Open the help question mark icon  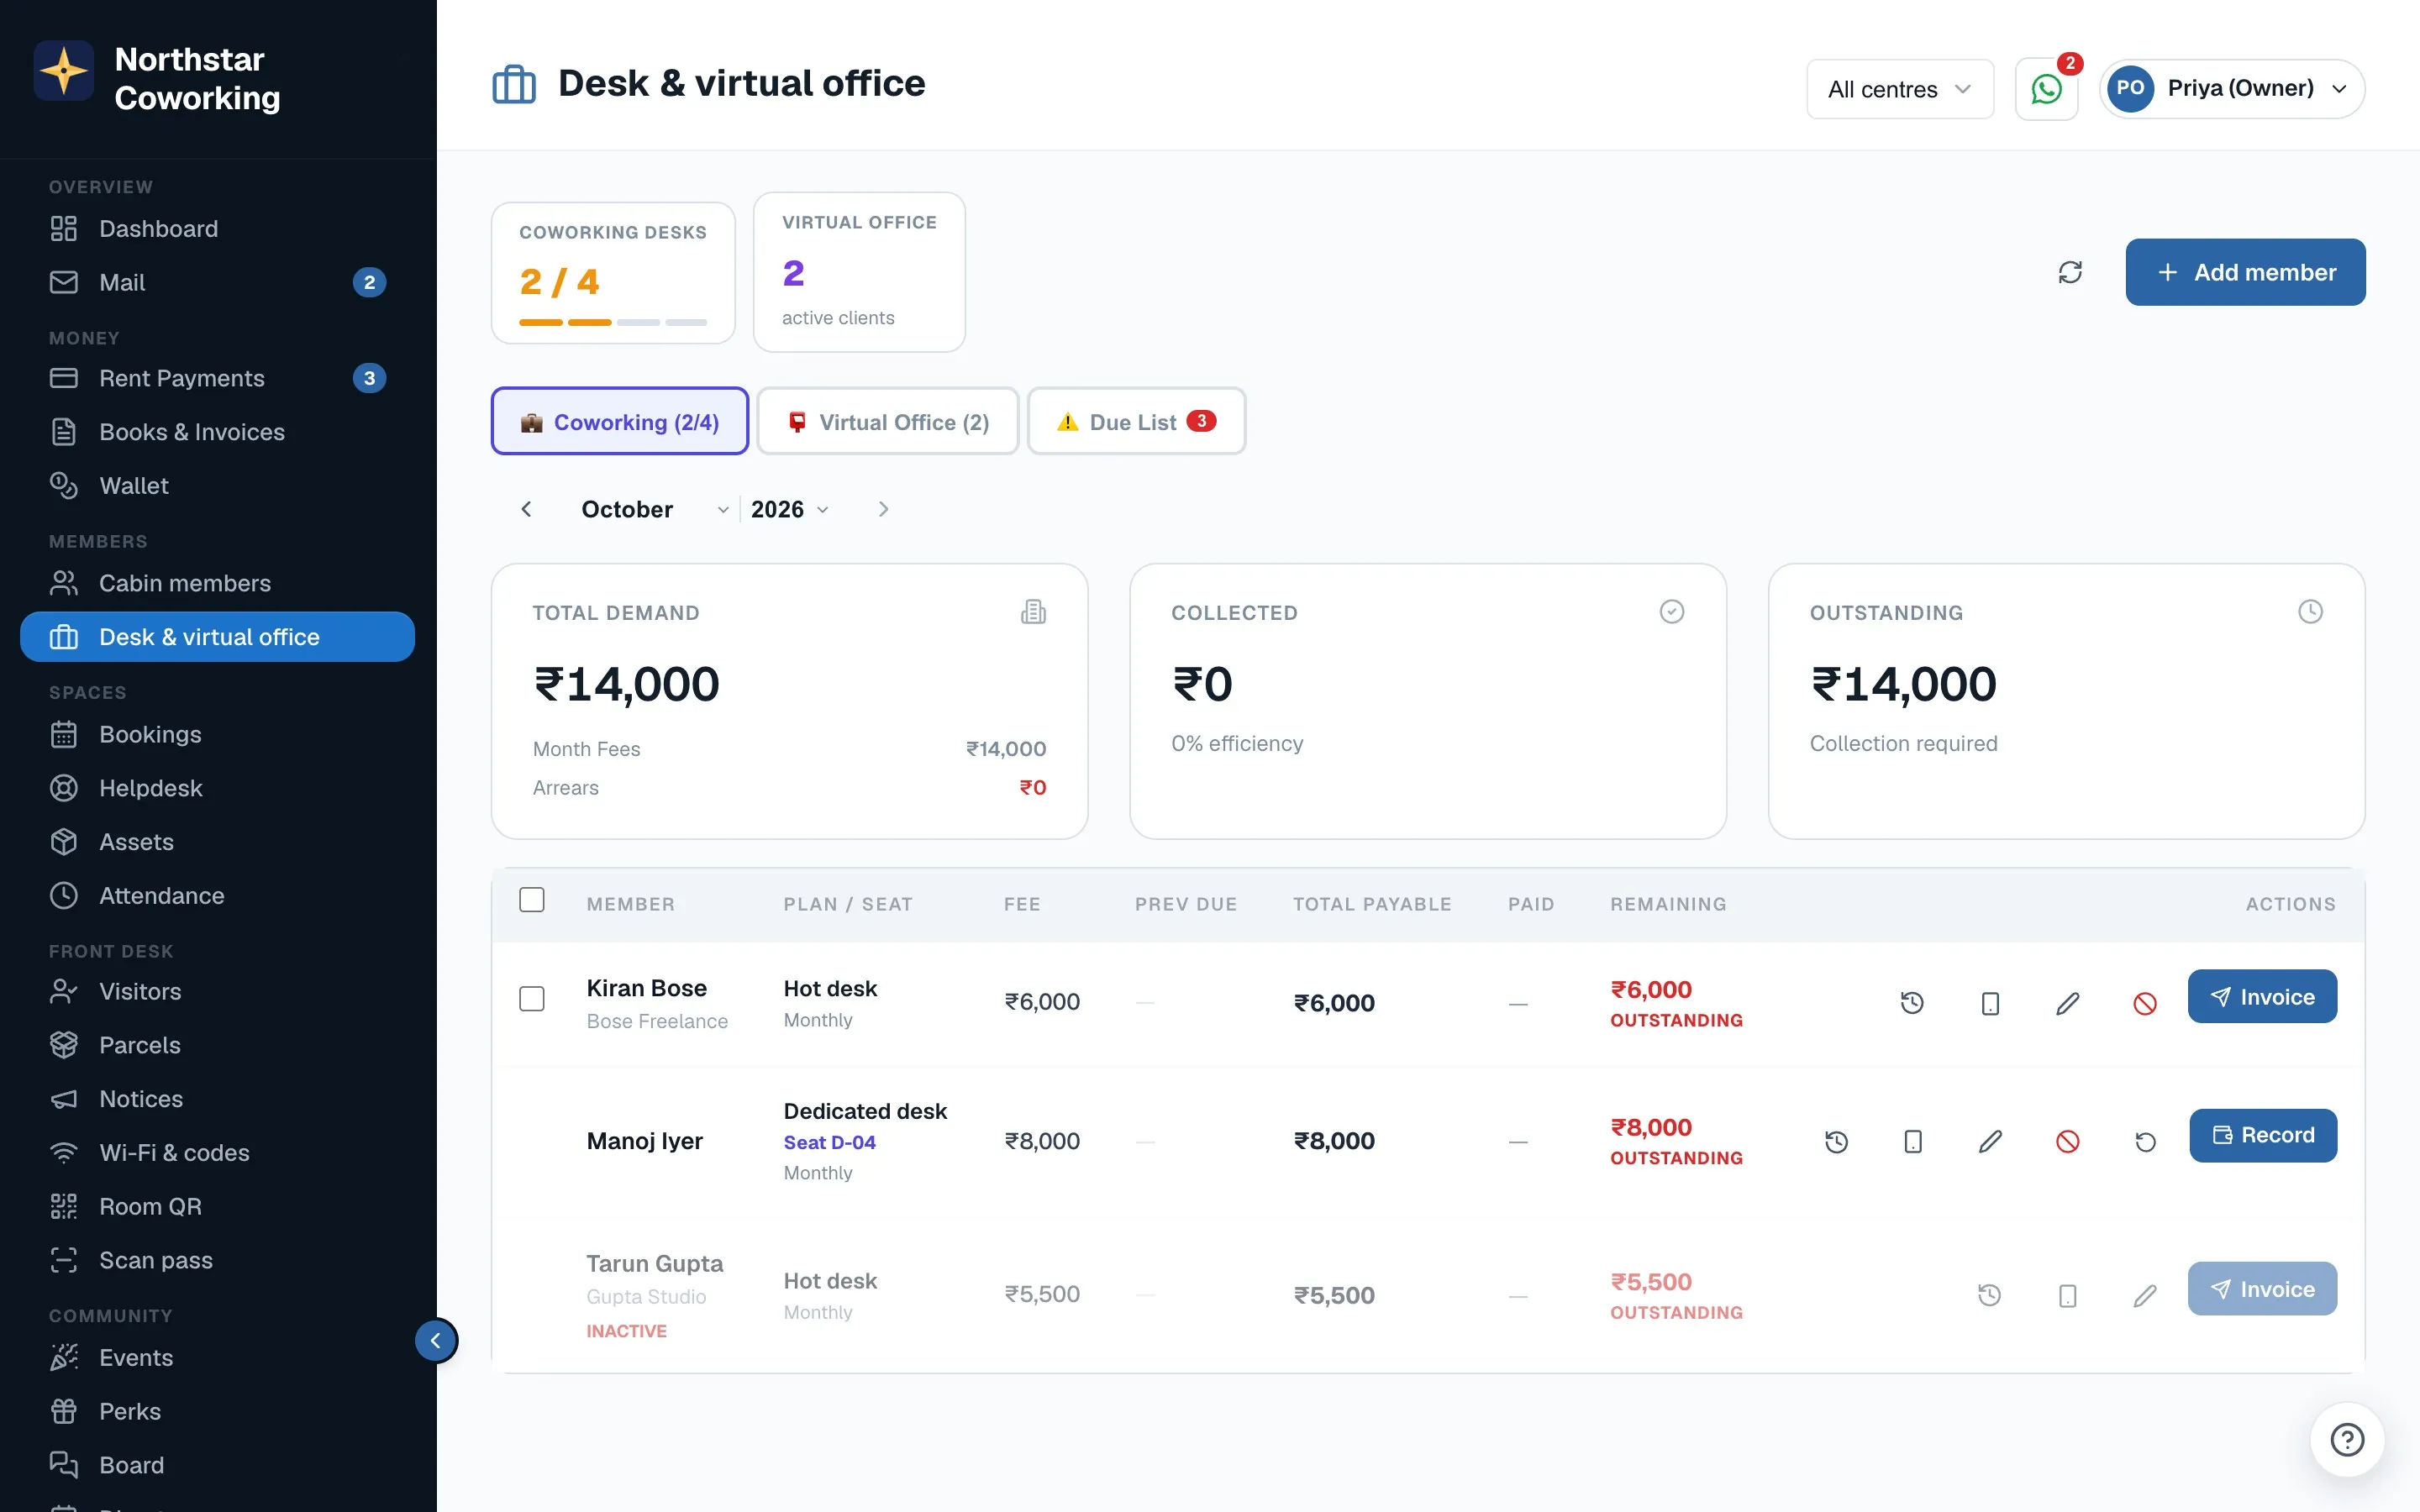tap(2347, 1439)
